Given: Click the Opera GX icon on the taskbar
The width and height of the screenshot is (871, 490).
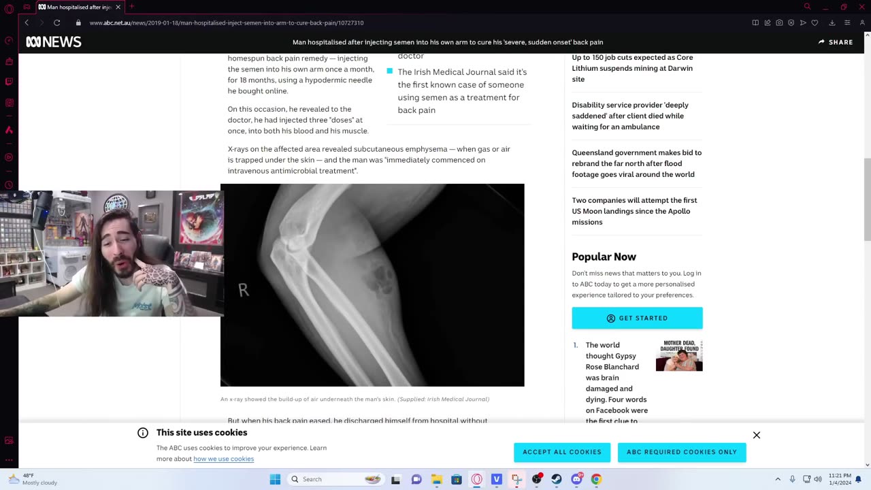Looking at the screenshot, I should (x=476, y=479).
